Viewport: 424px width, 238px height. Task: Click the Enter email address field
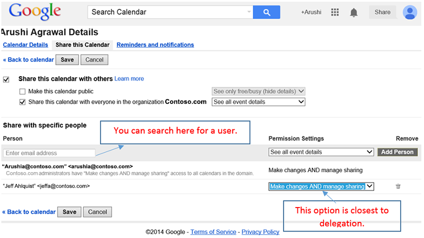49,153
